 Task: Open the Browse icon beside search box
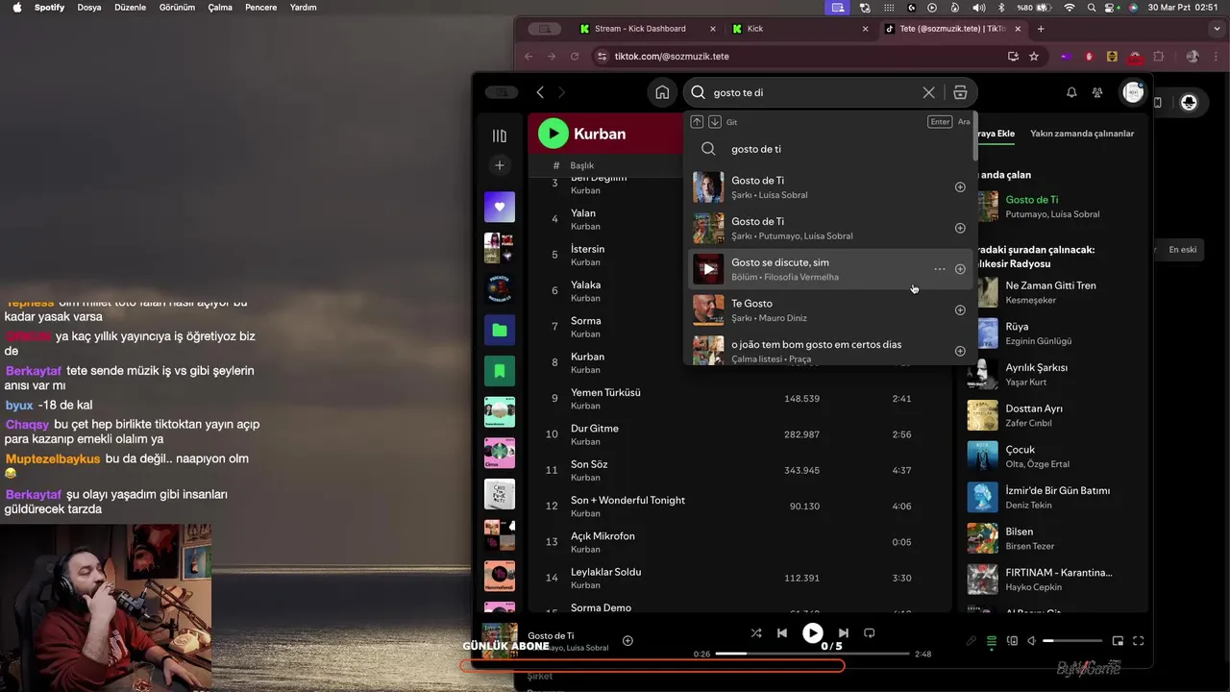click(x=959, y=92)
